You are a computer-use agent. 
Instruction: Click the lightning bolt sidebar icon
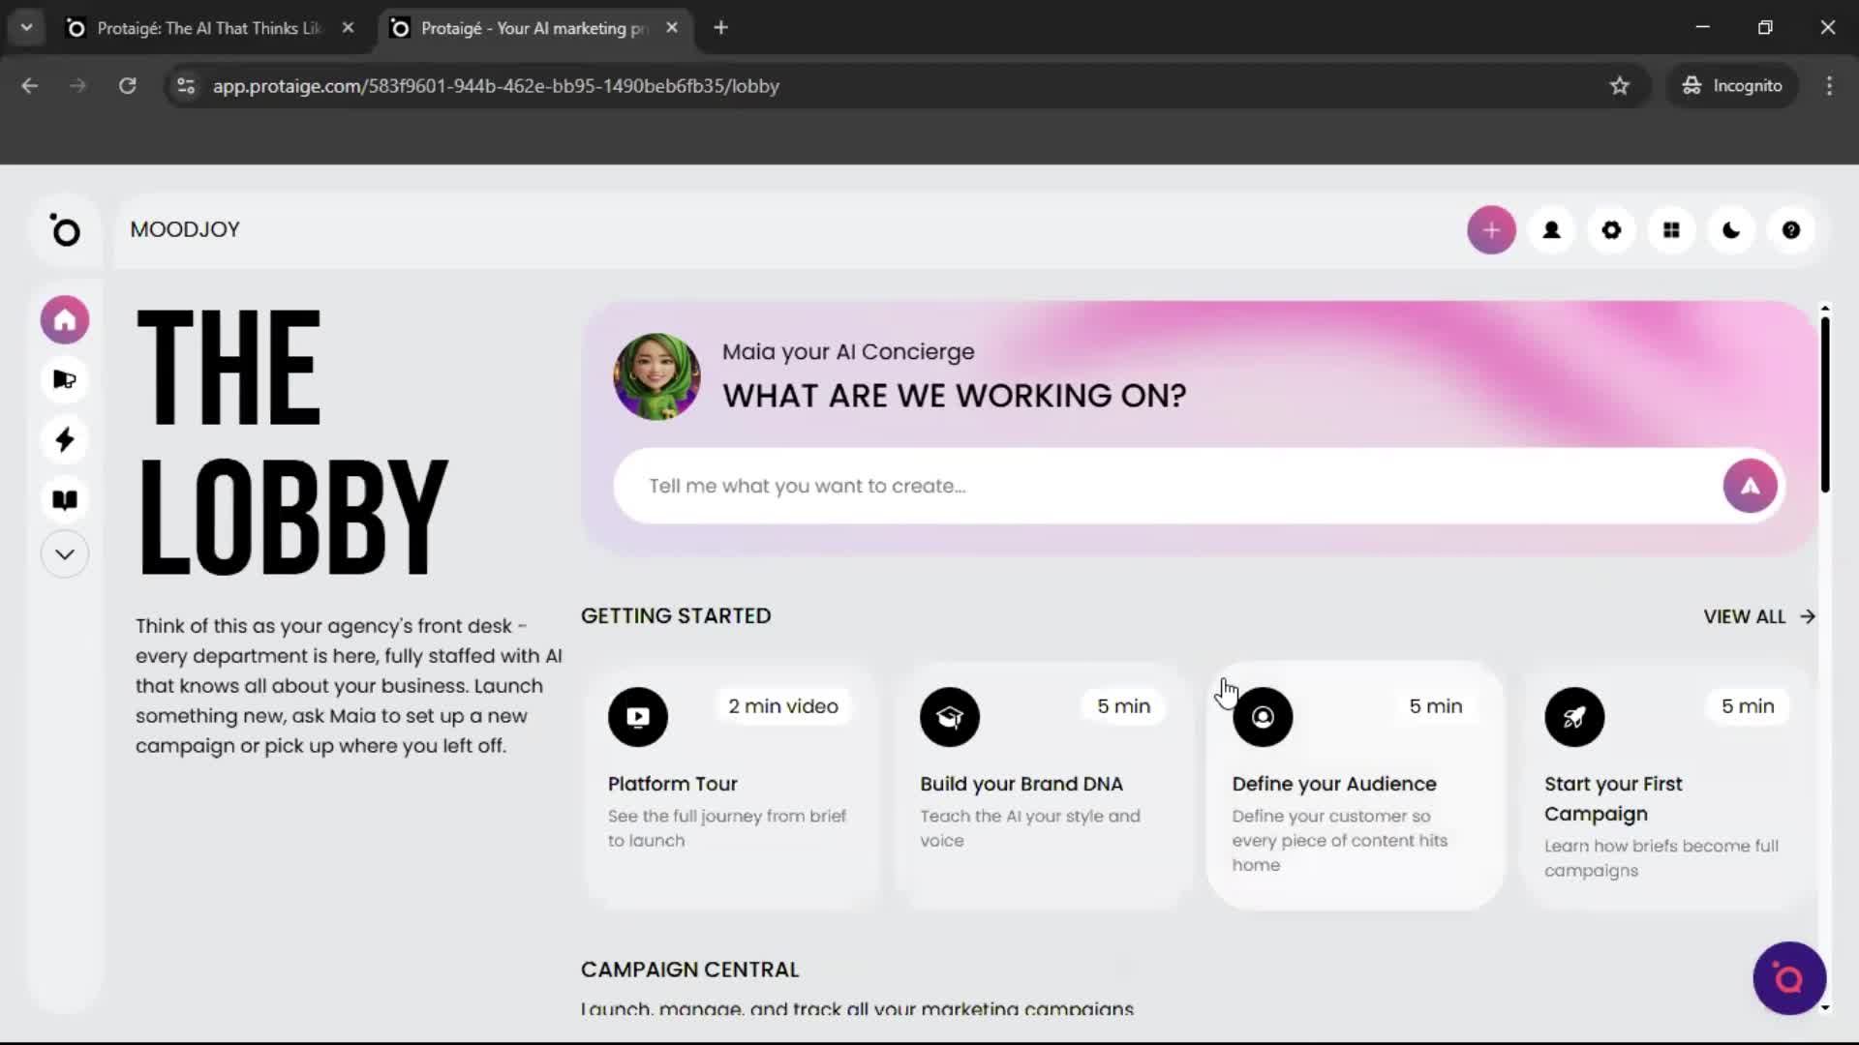[x=65, y=440]
